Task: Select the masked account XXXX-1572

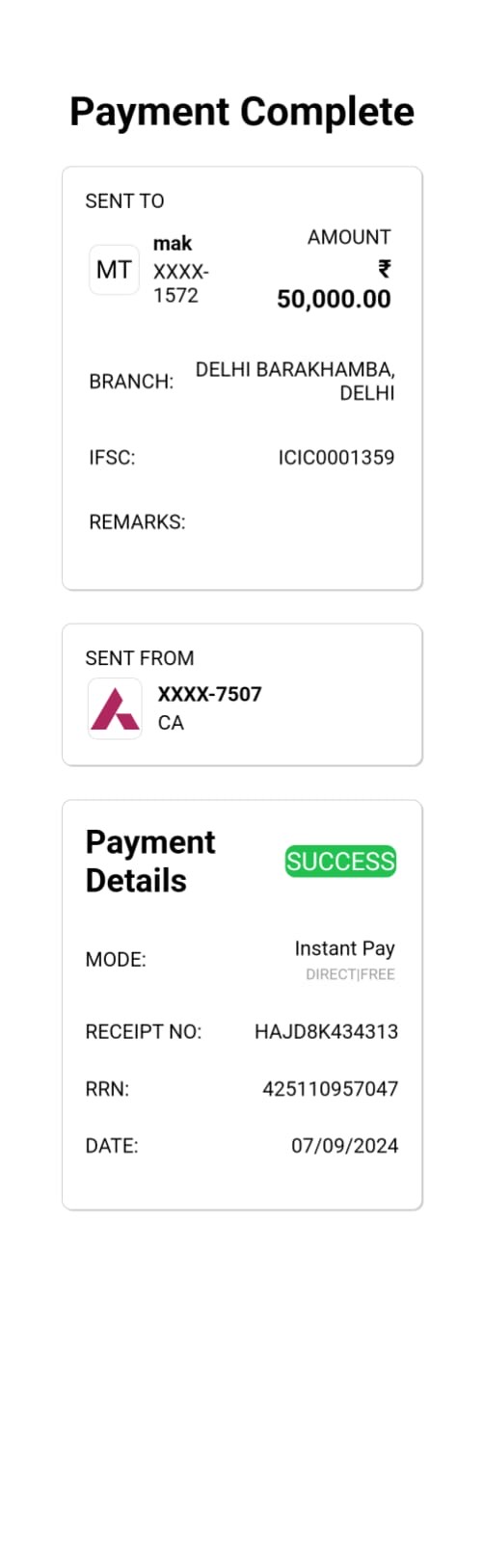Action: click(181, 283)
